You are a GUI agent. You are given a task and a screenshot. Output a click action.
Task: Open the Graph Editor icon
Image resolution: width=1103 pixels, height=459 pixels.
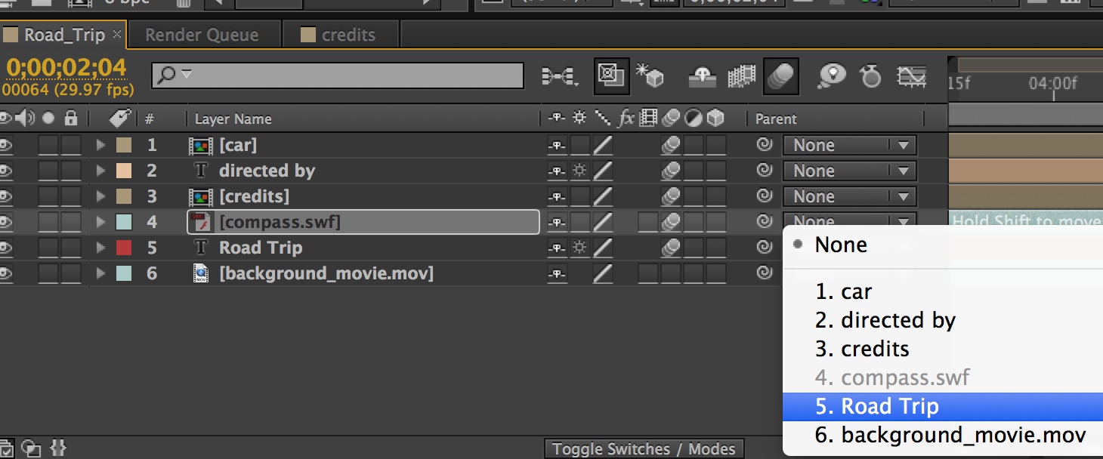[912, 75]
